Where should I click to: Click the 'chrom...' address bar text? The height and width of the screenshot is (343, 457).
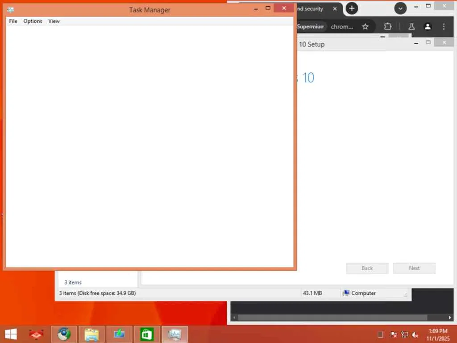[342, 27]
